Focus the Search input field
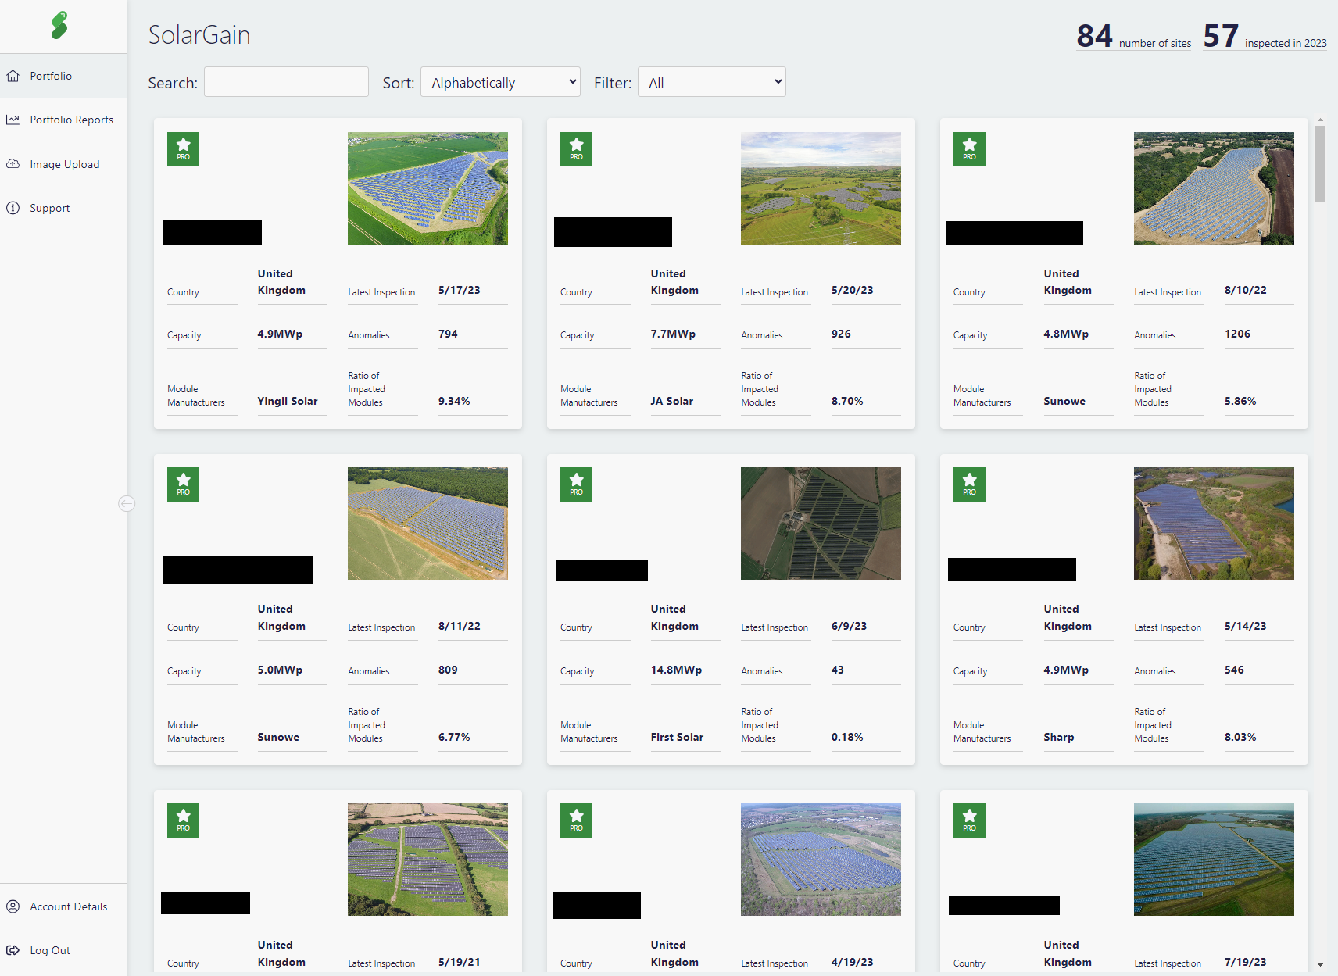The image size is (1338, 976). click(286, 82)
